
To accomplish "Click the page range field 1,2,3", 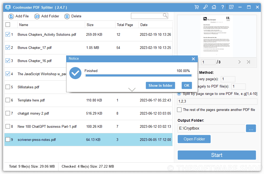I will (x=217, y=101).
